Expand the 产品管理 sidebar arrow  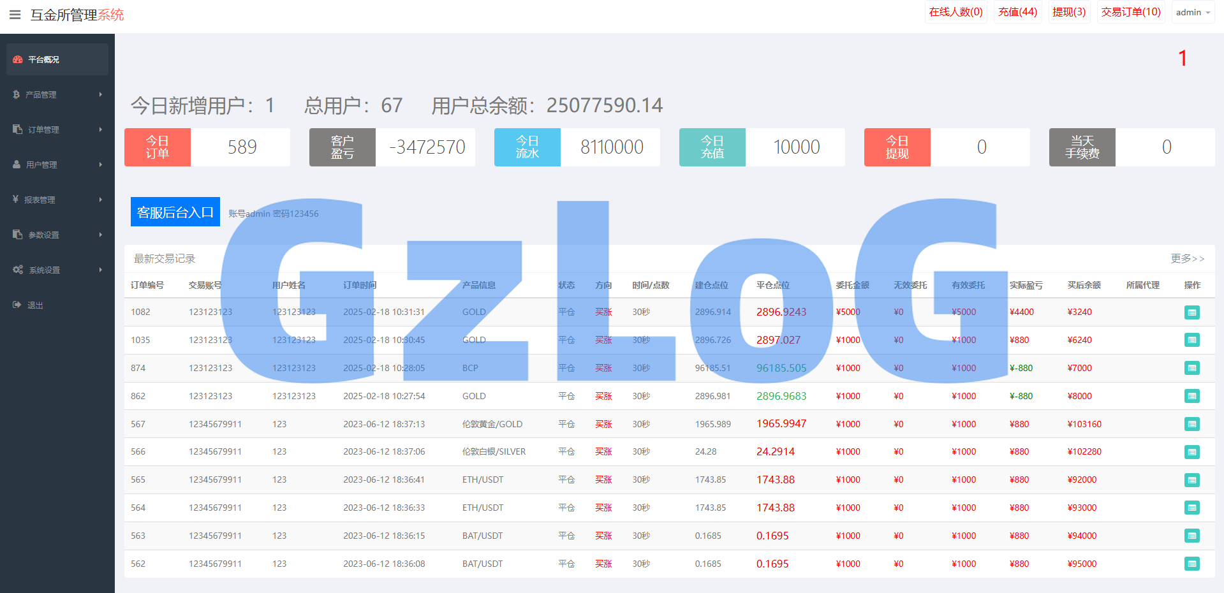coord(100,94)
